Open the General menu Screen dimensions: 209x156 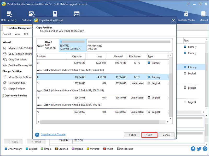coord(7,34)
